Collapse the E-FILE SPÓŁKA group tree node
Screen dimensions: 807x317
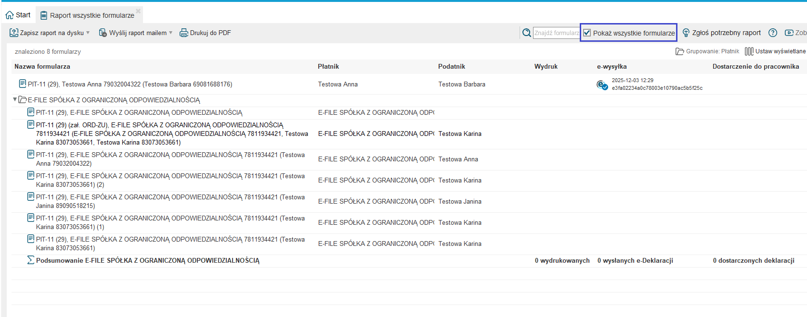pyautogui.click(x=15, y=99)
